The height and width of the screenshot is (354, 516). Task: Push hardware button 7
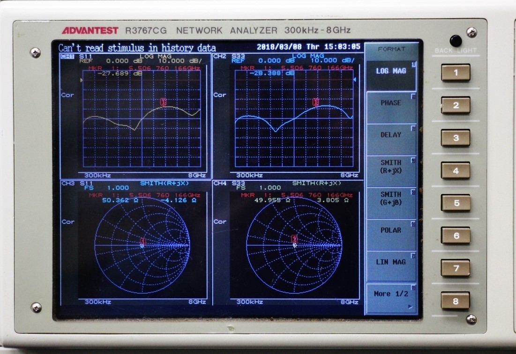click(456, 268)
